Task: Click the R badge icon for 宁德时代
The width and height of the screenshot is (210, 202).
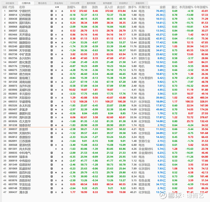Action: click(x=52, y=11)
